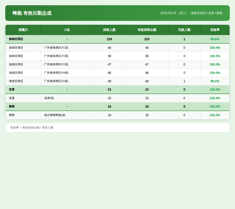Select bold 龙美 summary row label
The width and height of the screenshot is (235, 209).
pos(12,90)
